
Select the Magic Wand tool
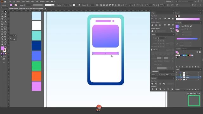click(x=2, y=14)
